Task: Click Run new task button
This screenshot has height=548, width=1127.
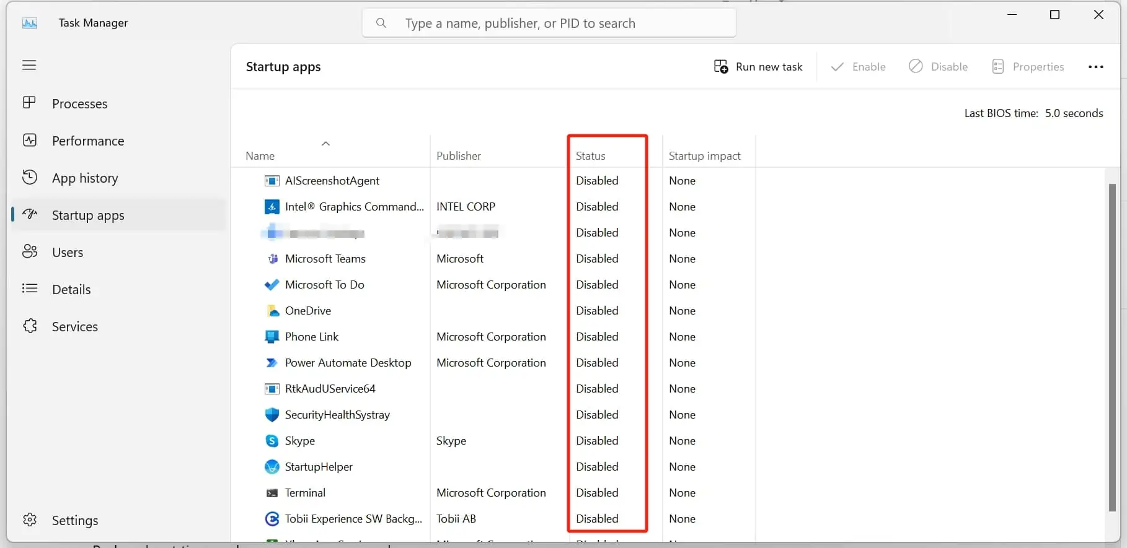Action: [758, 67]
